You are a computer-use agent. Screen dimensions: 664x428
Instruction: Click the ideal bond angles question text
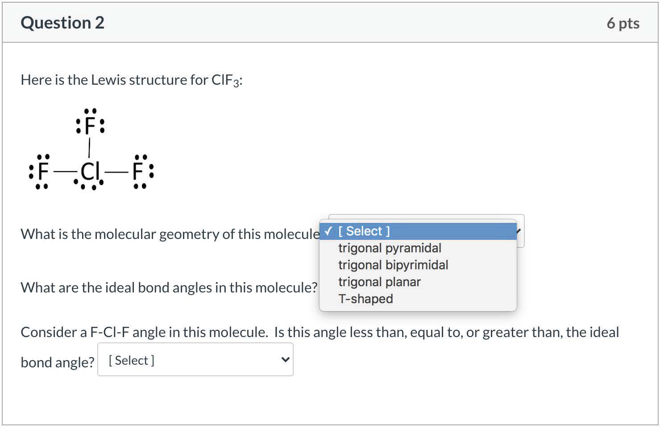(x=169, y=288)
